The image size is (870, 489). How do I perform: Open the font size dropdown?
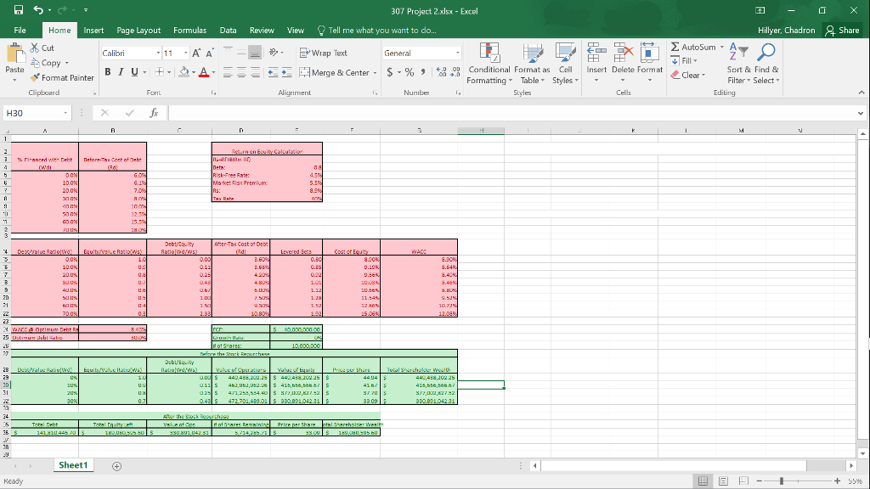[x=185, y=53]
